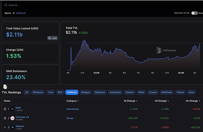The height and width of the screenshot is (132, 203).
Task: Expand the Radiant row chevron
Action: tap(5, 128)
